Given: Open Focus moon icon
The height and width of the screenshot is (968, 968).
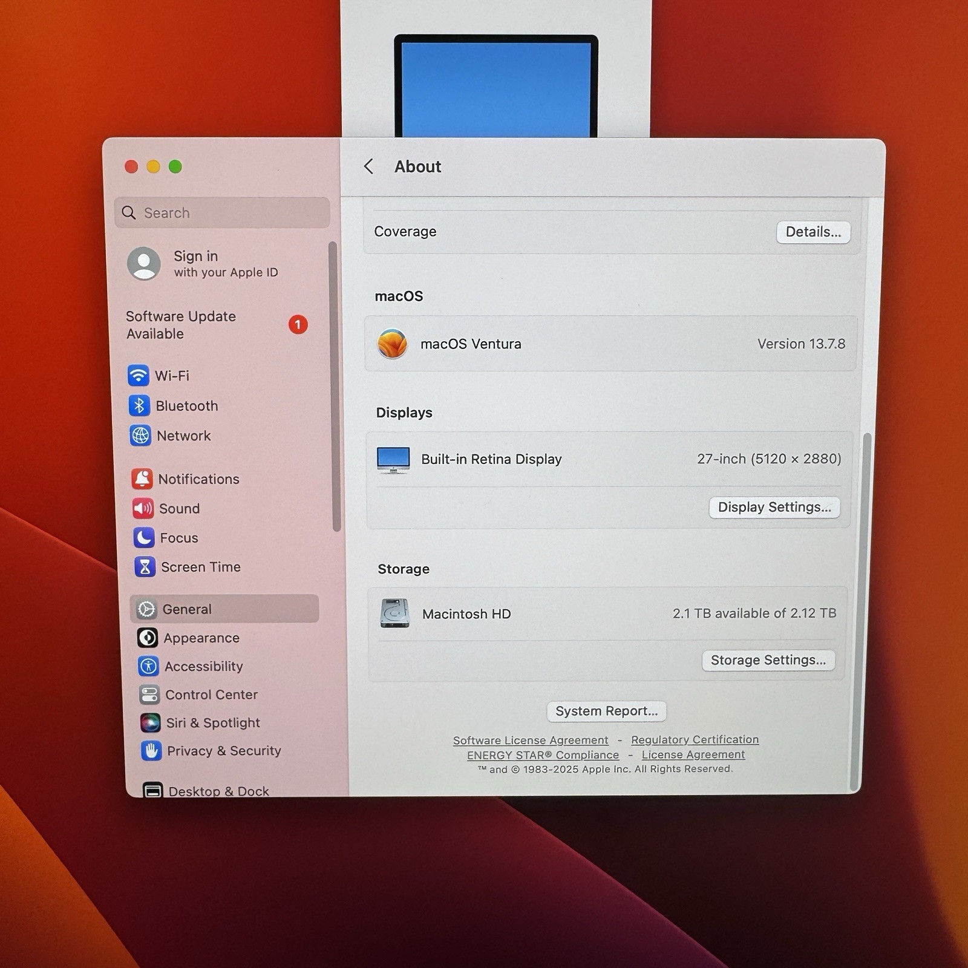Looking at the screenshot, I should (x=144, y=538).
